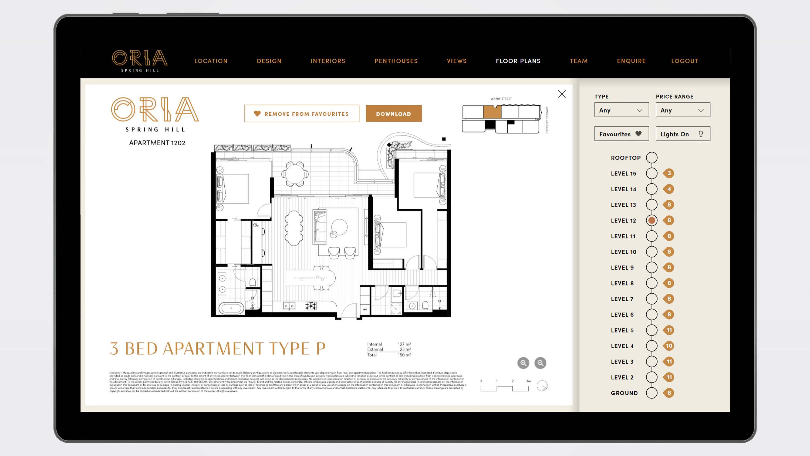Click the heart in Remove From Favourites

click(x=257, y=114)
